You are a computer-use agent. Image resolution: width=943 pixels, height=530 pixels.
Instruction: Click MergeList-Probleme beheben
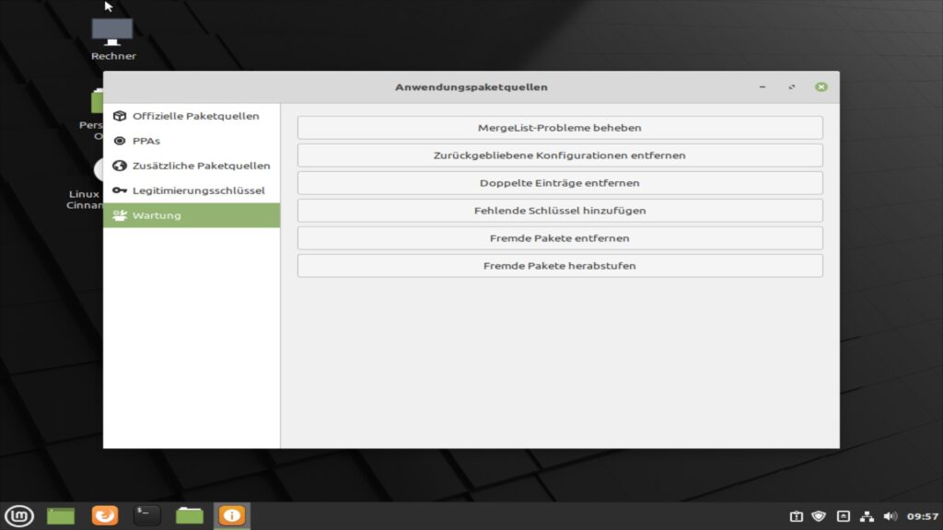pos(560,128)
